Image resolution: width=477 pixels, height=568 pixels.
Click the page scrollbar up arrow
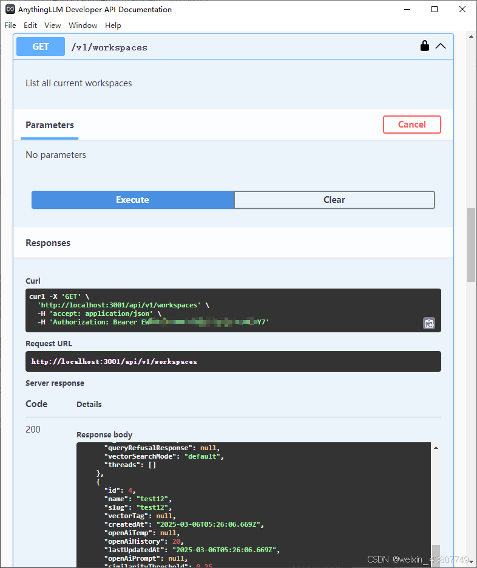tap(471, 36)
